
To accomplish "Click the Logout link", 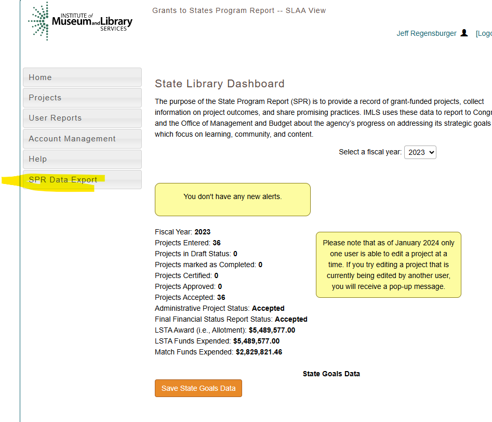I will pyautogui.click(x=484, y=33).
